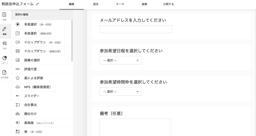256x136 pixels.
Task: Add ドロップダウン (複数回答) question type
Action: pyautogui.click(x=42, y=51)
